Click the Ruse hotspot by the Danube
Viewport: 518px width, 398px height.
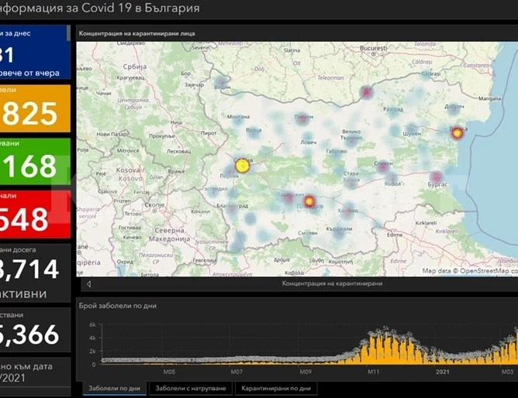point(366,92)
